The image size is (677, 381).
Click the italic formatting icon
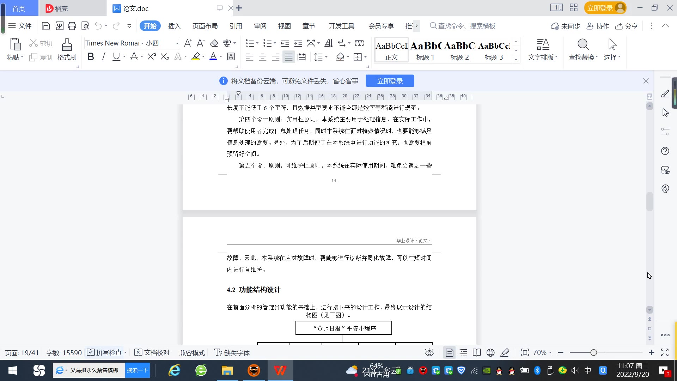pyautogui.click(x=103, y=57)
